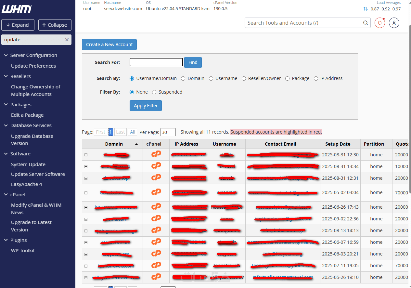This screenshot has height=288, width=411.
Task: Expand the row dated 2025-06-26 17:43
Action: tap(86, 207)
